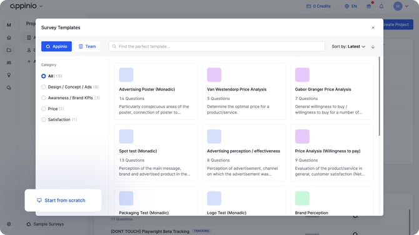Expand the chevron next to user avatar
Screen dimensions: 419x235
click(406, 6)
